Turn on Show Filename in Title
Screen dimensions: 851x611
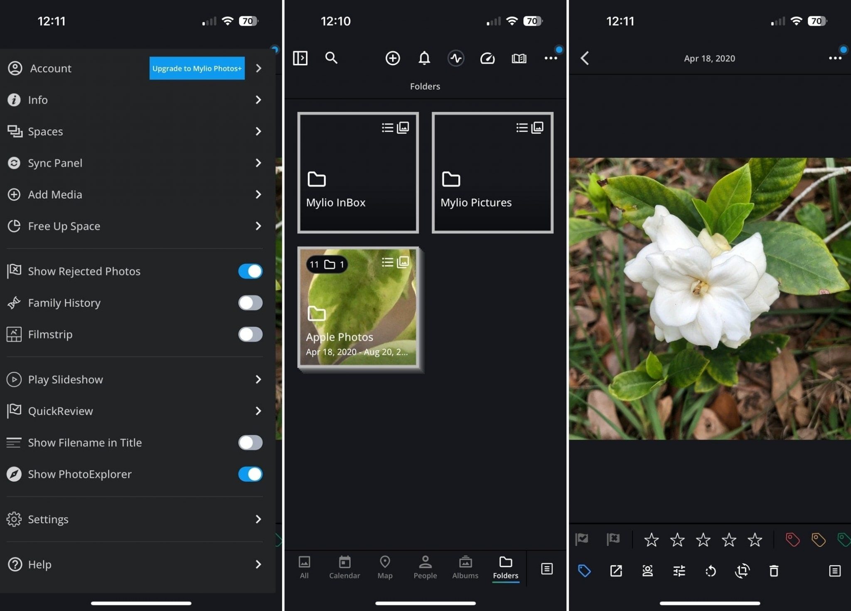[249, 442]
